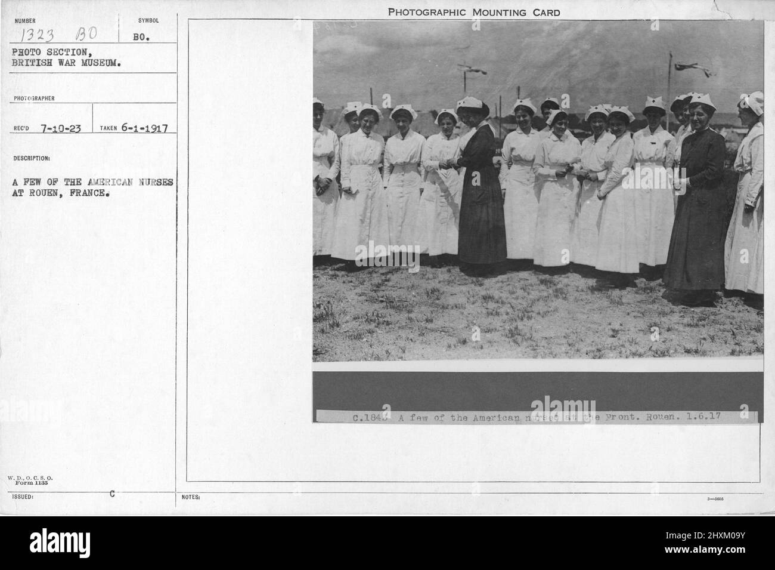Click description 'A FEW OF THE AMERICAN NURSES'

click(x=92, y=183)
